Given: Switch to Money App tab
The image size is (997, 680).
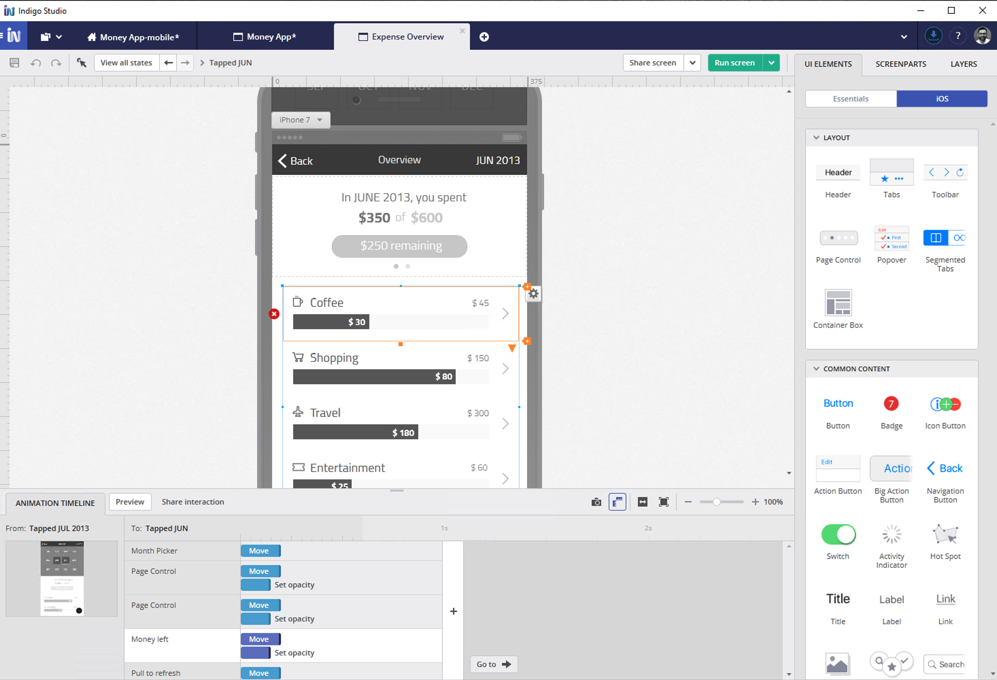Looking at the screenshot, I should (265, 37).
